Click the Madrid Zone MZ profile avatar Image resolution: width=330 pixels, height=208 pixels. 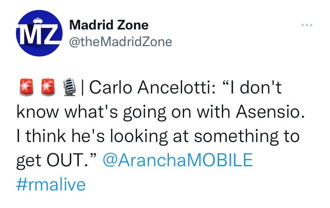click(x=39, y=33)
